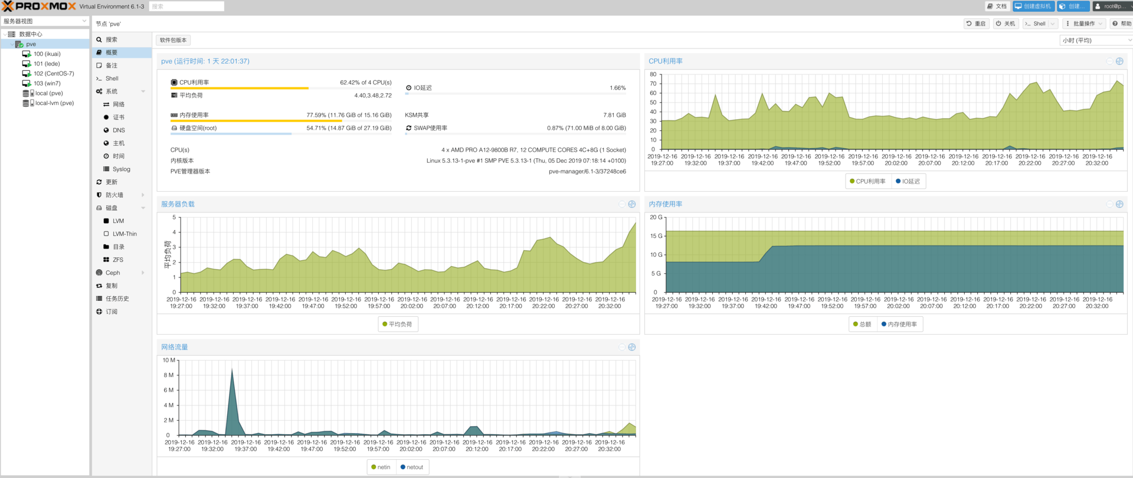This screenshot has width=1133, height=478.
Task: Select VM 102 (CentOS-7) in tree
Action: [x=45, y=74]
